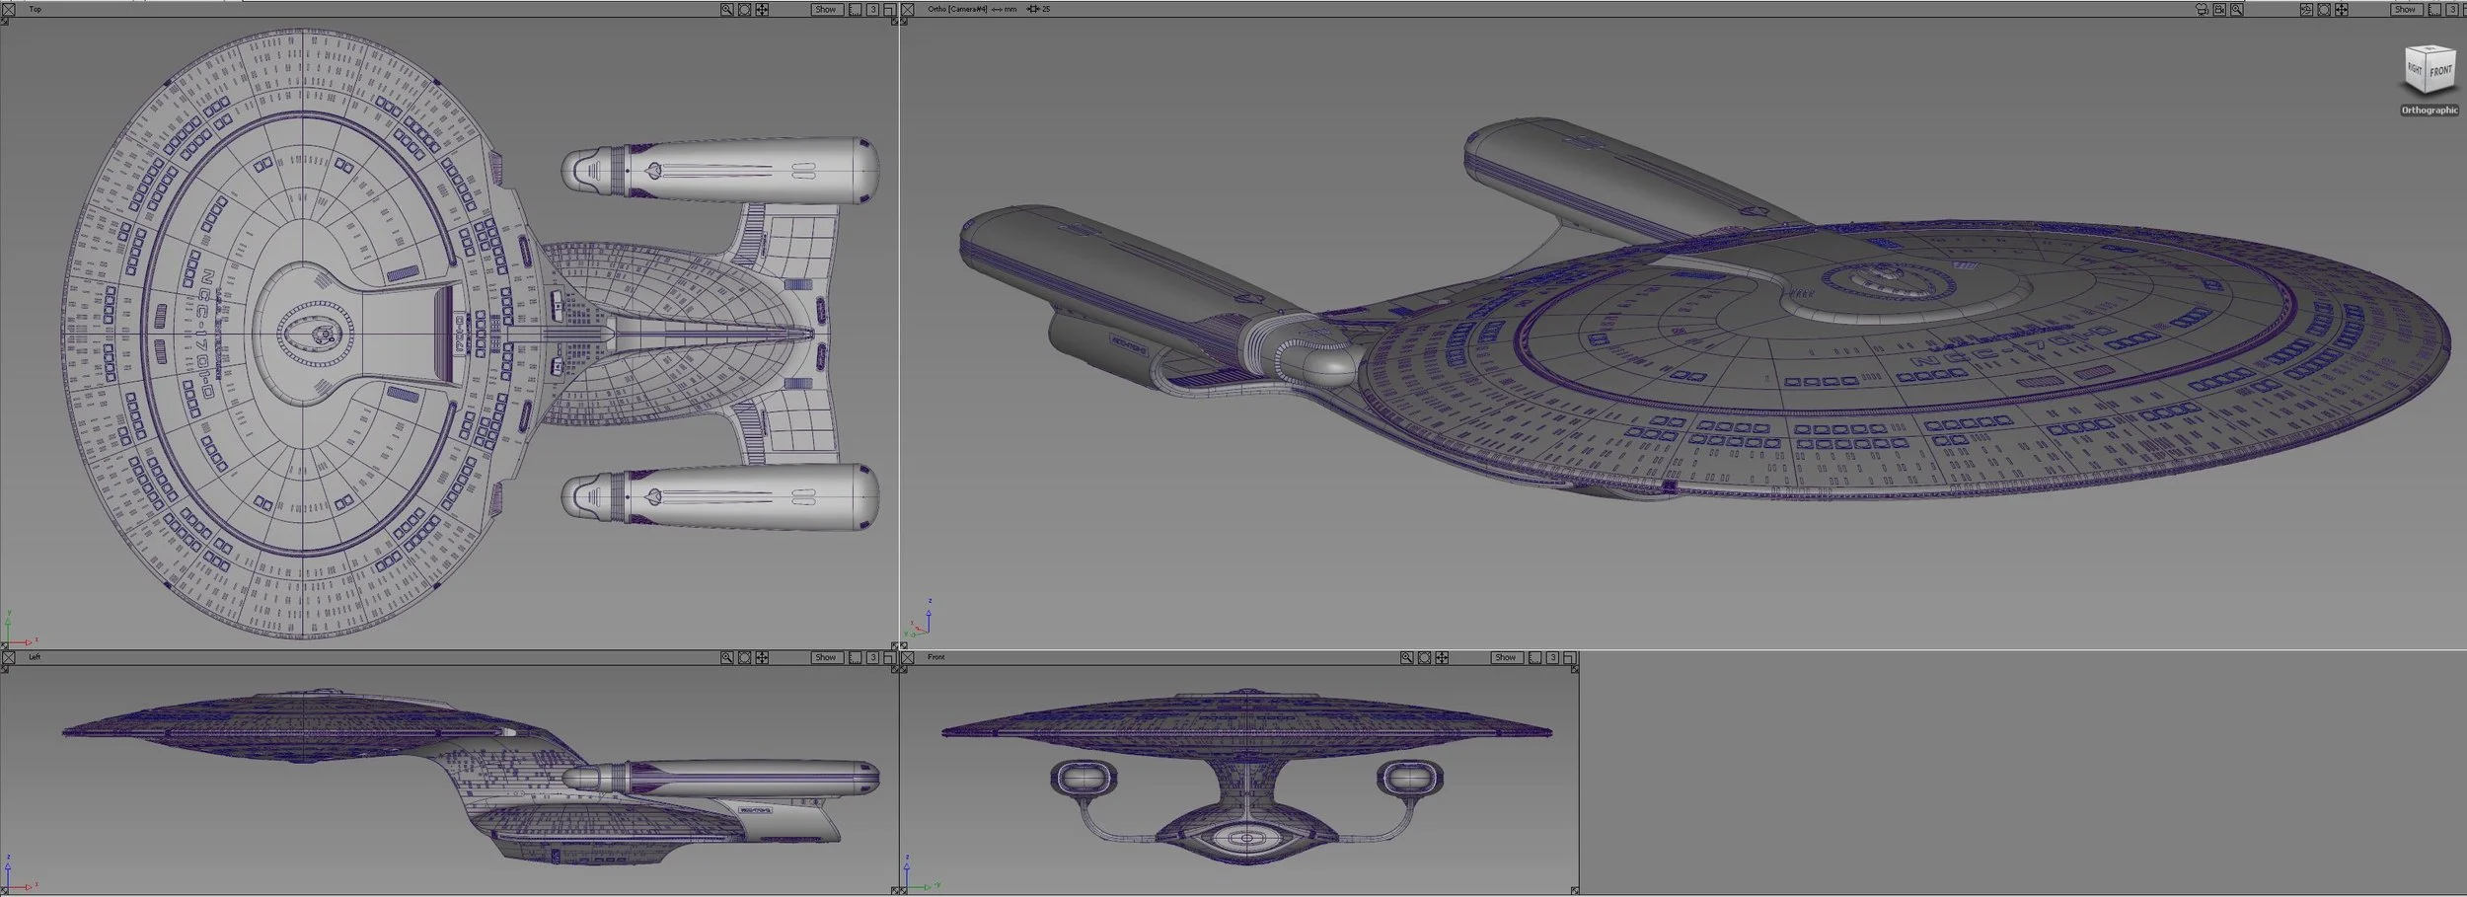Screen dimensions: 2467x897
Task: Click the dotted box icon in Front viewport header
Action: coord(1534,657)
